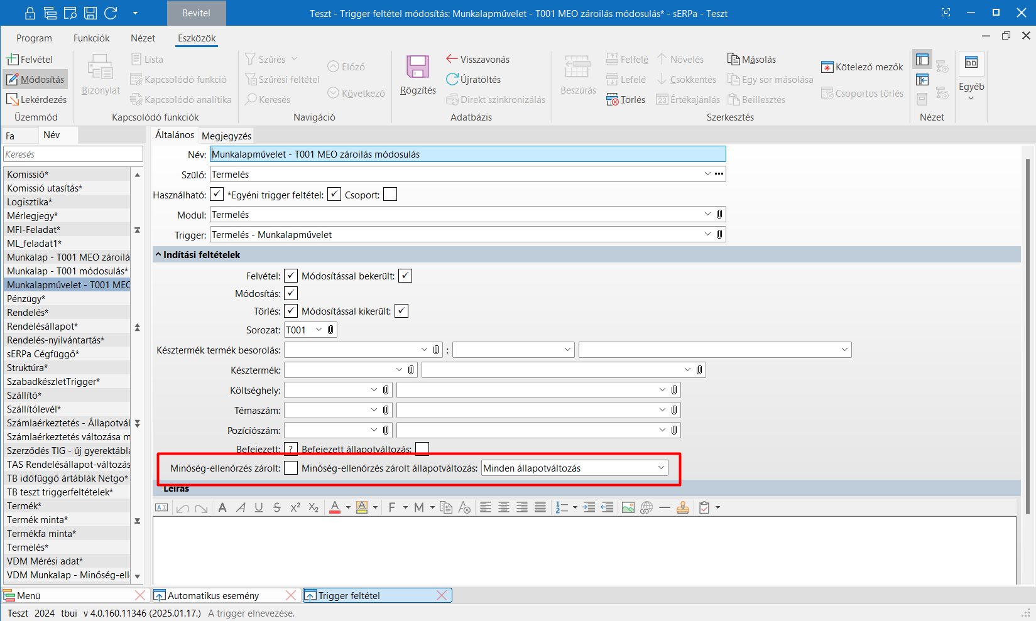
Task: Click the Kötelező mezők icon
Action: [827, 67]
